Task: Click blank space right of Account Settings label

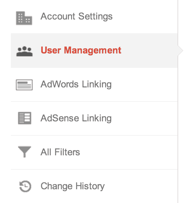Action: click(x=145, y=17)
